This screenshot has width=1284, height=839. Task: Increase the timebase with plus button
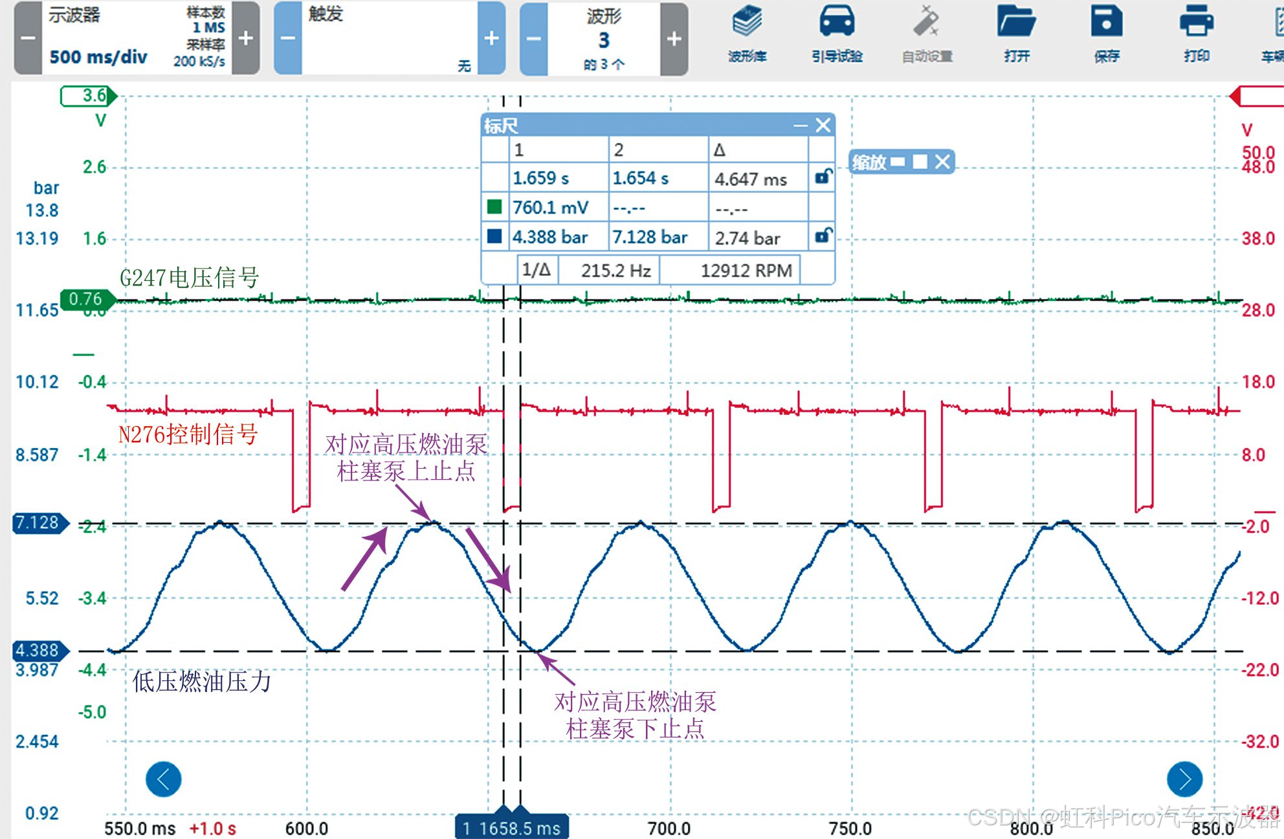[245, 38]
